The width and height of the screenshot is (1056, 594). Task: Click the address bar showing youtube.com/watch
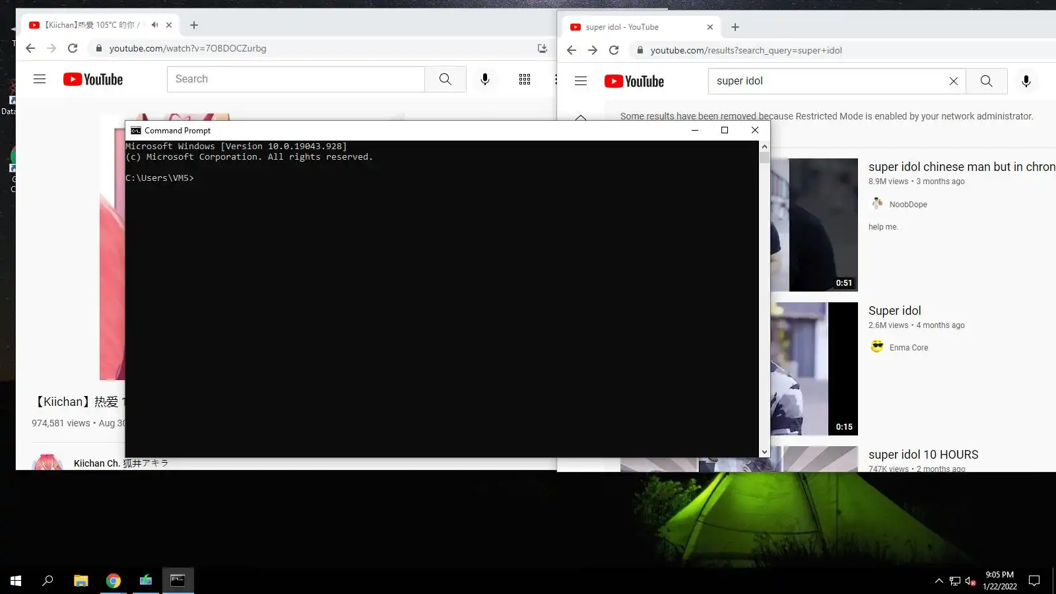[321, 48]
